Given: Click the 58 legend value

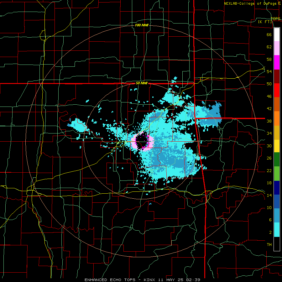Looking at the screenshot, I should pos(269,59).
